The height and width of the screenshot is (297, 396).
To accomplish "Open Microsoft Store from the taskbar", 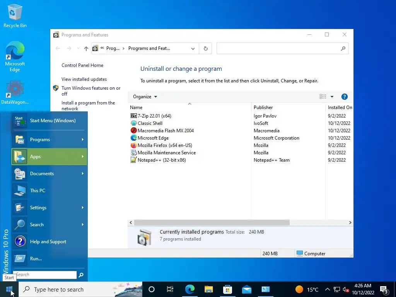I will pos(227,289).
